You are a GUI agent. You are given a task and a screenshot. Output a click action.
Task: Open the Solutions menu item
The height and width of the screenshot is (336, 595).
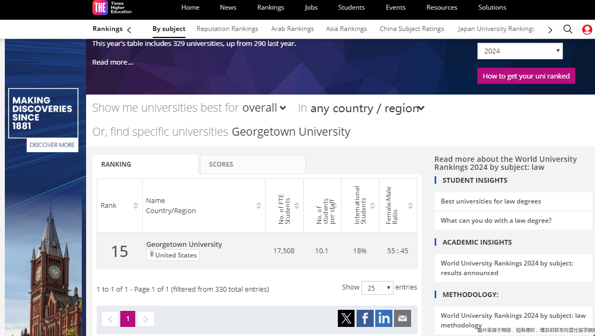(x=492, y=7)
